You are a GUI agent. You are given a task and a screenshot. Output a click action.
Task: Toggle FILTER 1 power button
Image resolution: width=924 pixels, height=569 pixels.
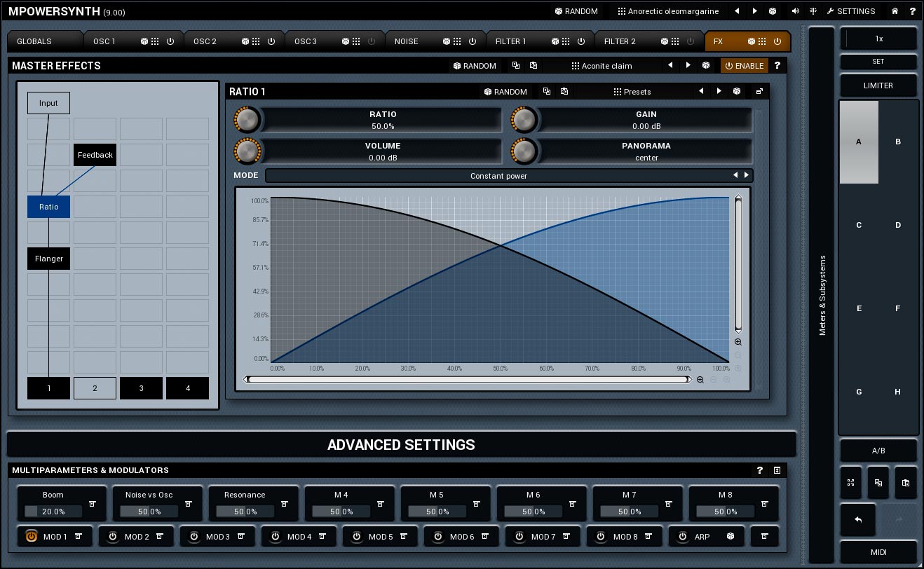pos(581,41)
